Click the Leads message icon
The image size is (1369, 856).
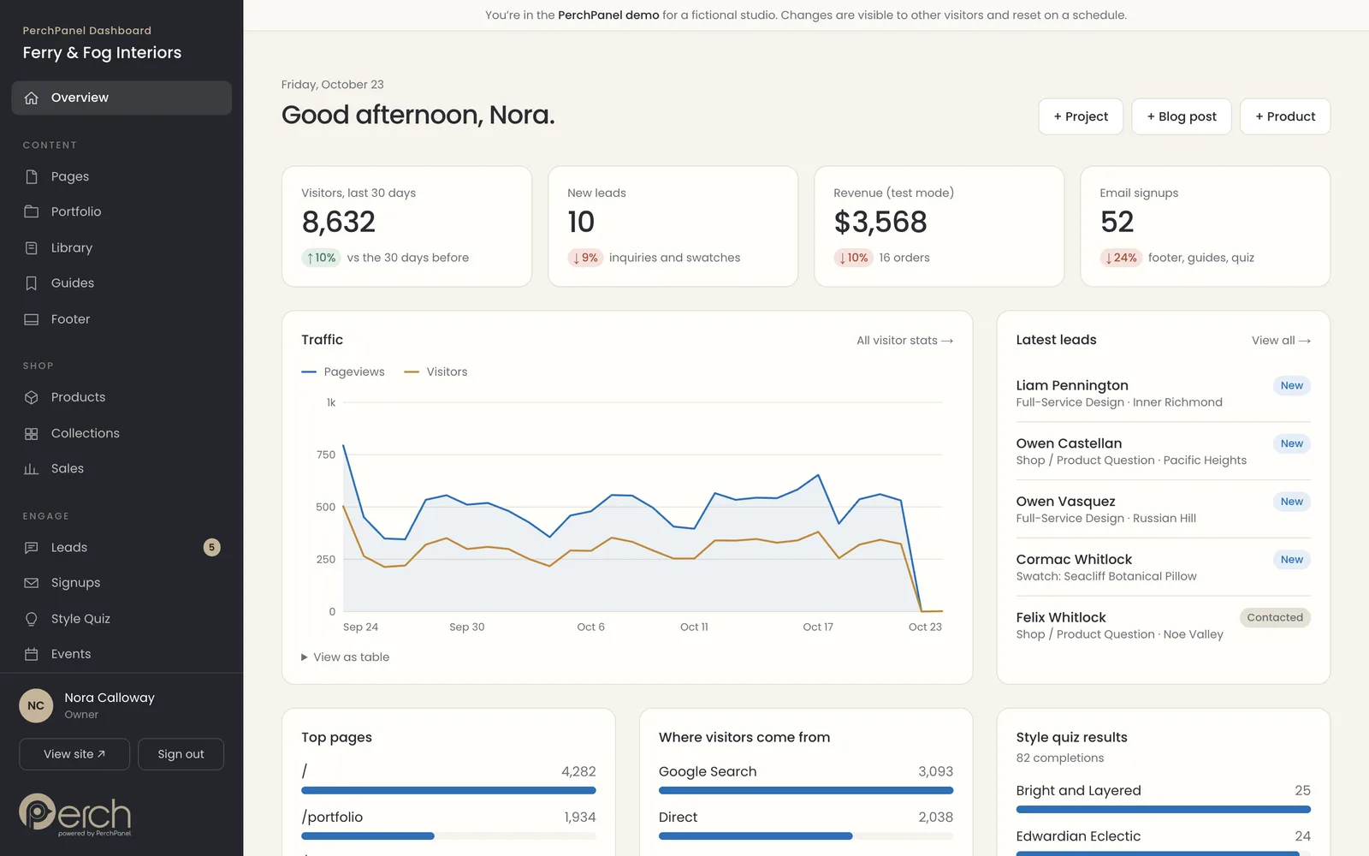(x=32, y=547)
